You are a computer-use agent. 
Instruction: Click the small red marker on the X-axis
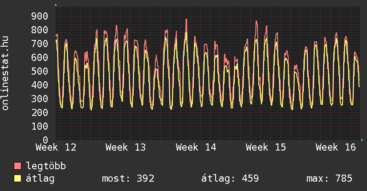(x=160, y=140)
